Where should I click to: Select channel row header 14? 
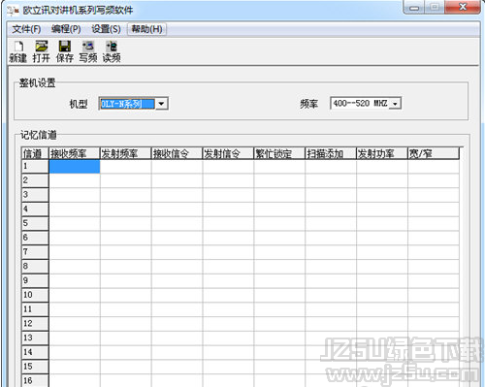click(35, 352)
